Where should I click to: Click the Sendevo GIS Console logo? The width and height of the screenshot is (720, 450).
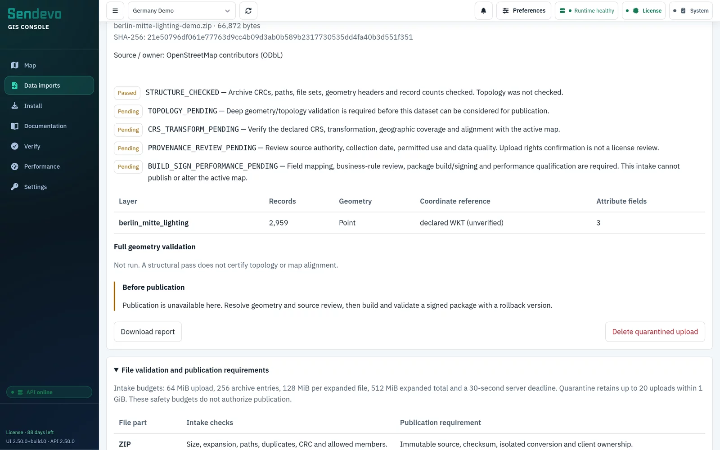(35, 19)
